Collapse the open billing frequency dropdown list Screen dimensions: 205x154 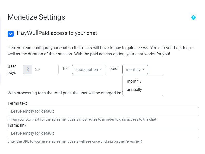(135, 69)
